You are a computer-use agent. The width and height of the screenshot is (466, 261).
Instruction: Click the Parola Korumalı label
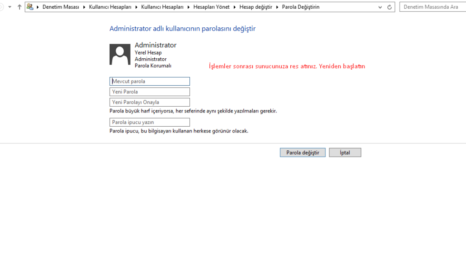[x=153, y=66]
